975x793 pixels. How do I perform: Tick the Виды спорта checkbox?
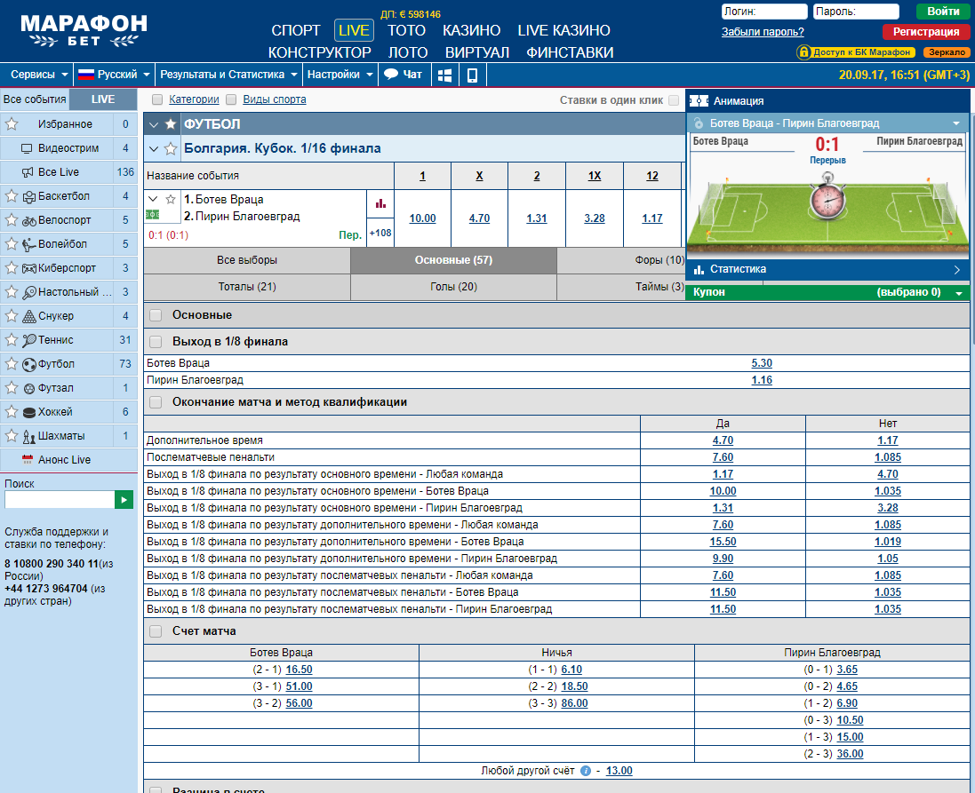pos(231,99)
